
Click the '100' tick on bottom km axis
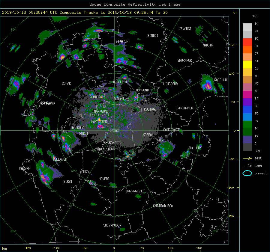click(x=170, y=248)
